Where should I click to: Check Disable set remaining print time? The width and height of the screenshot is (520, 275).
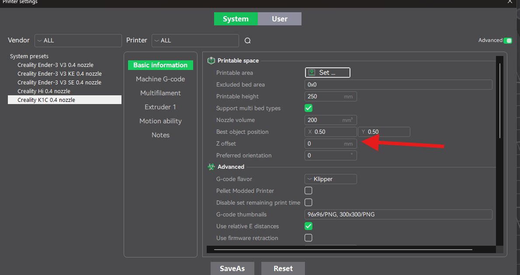309,202
